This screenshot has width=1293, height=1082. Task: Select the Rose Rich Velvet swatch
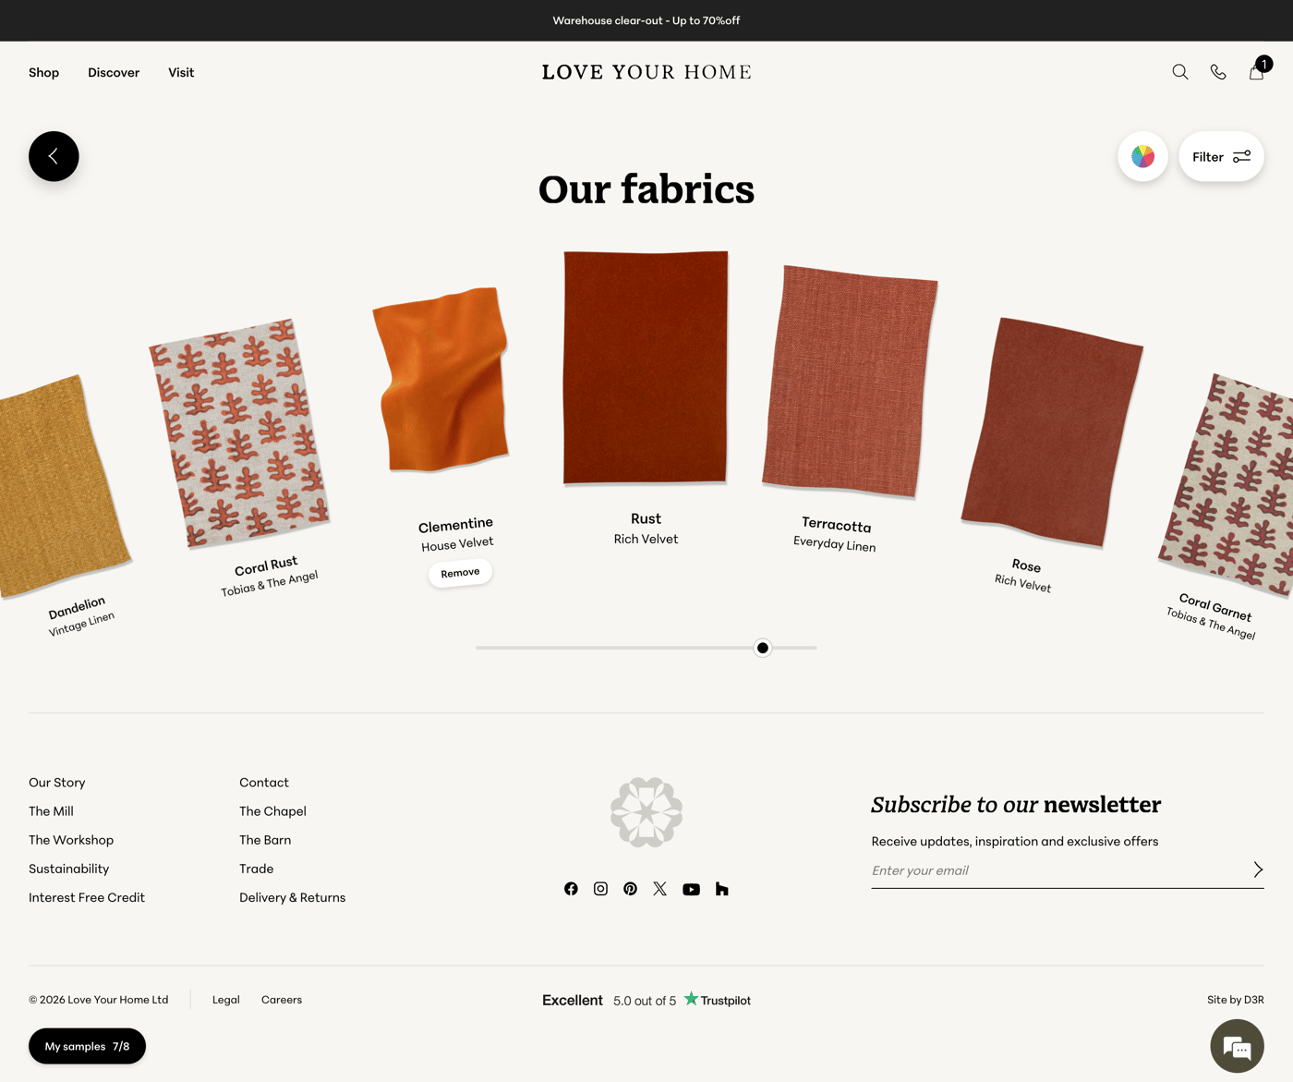[x=1052, y=432]
